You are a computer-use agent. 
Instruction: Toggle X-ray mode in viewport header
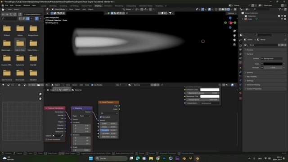(216, 9)
